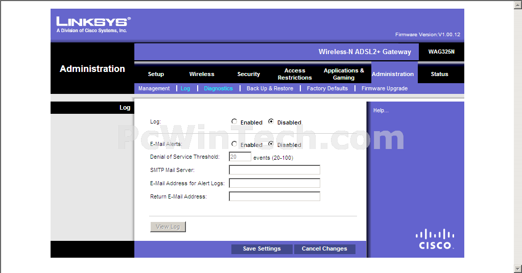Set Log to Enabled
The width and height of the screenshot is (522, 273).
(x=234, y=122)
